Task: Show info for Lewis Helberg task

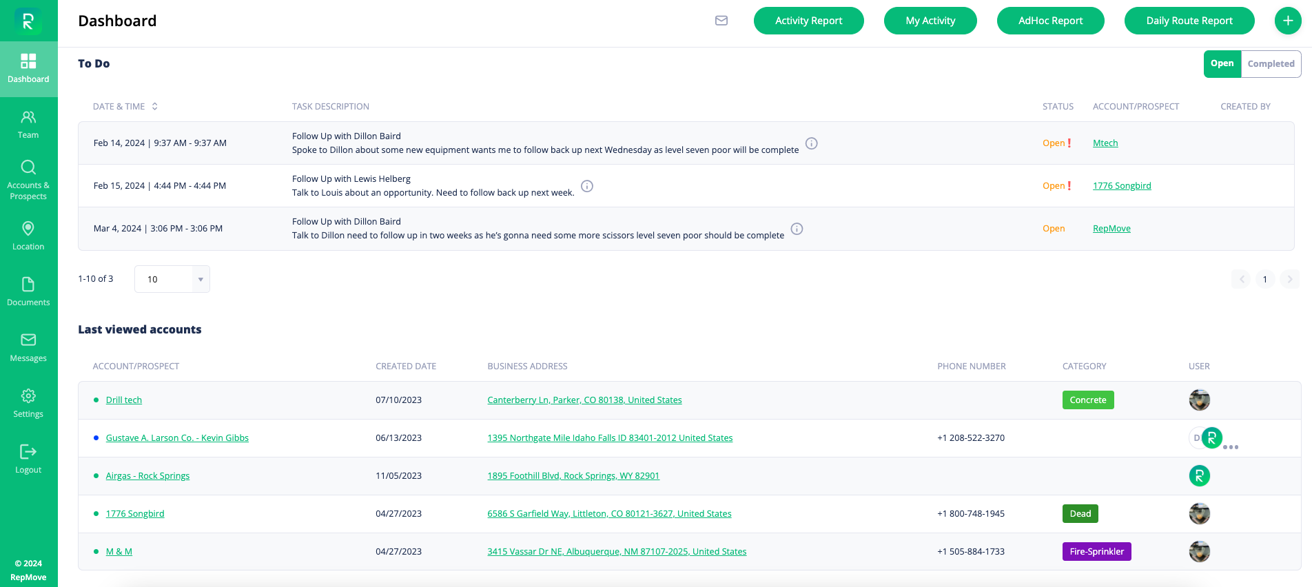Action: pos(587,186)
